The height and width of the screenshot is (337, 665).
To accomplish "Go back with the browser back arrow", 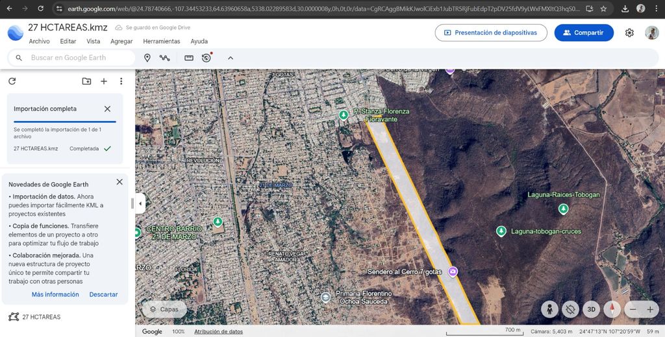I will [9, 8].
